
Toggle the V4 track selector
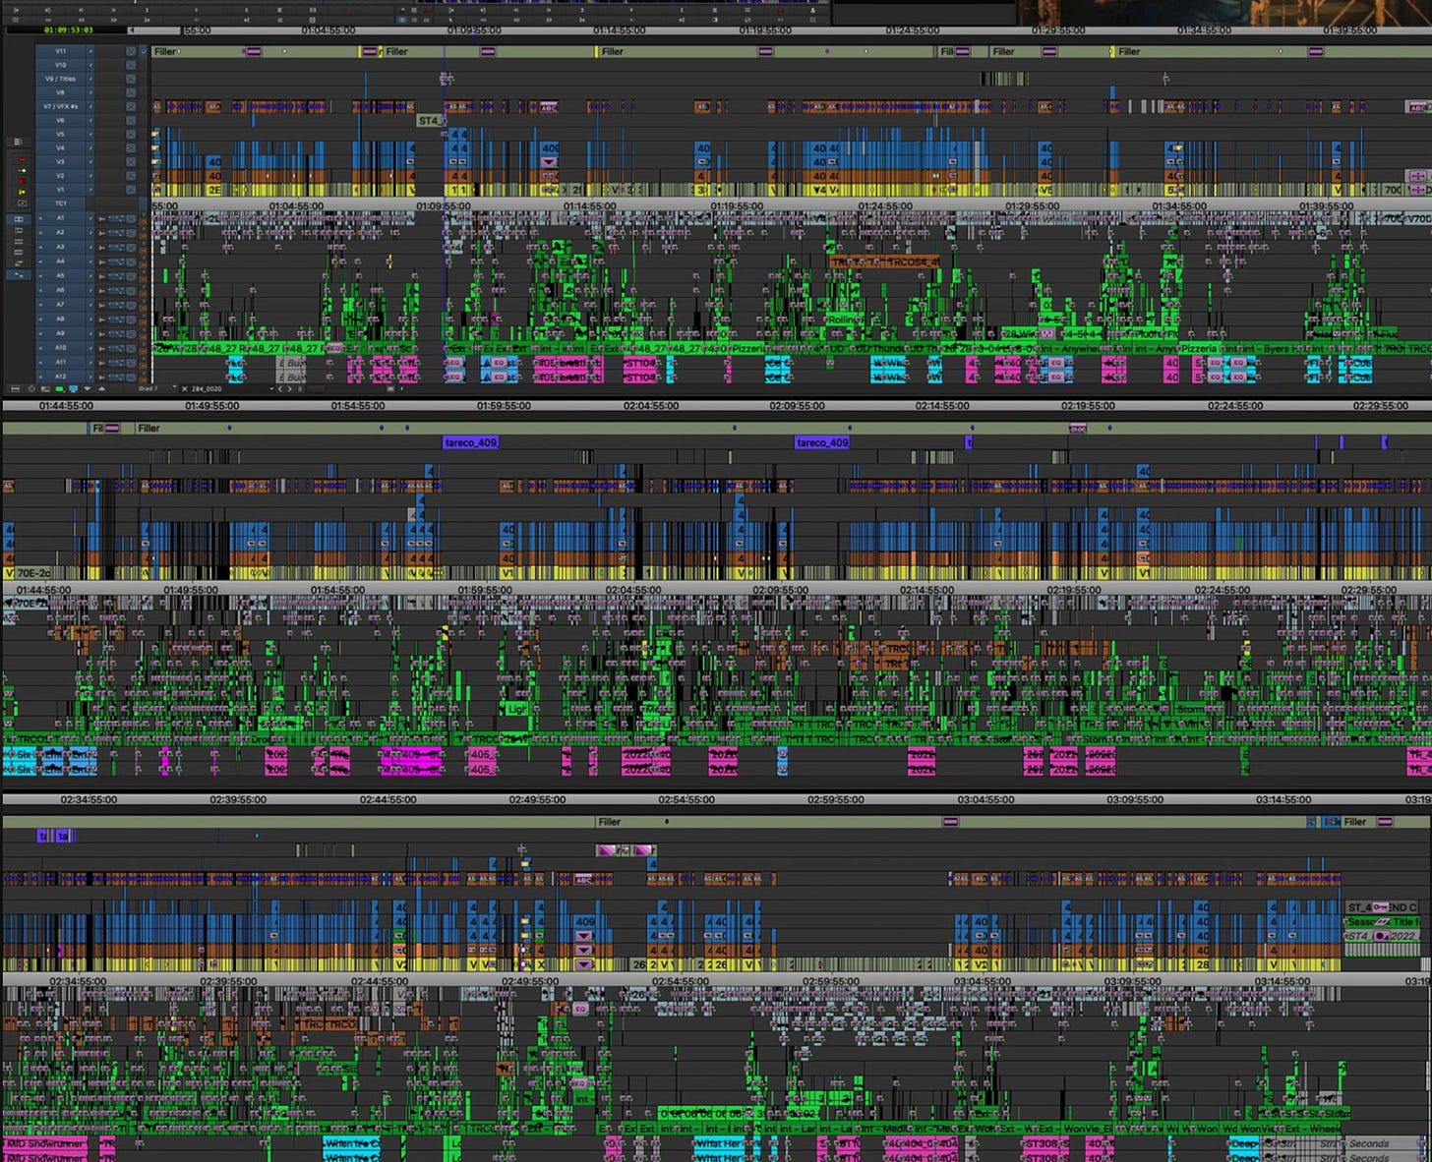60,148
